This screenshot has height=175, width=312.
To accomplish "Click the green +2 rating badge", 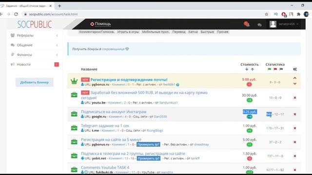I will click(250, 100).
